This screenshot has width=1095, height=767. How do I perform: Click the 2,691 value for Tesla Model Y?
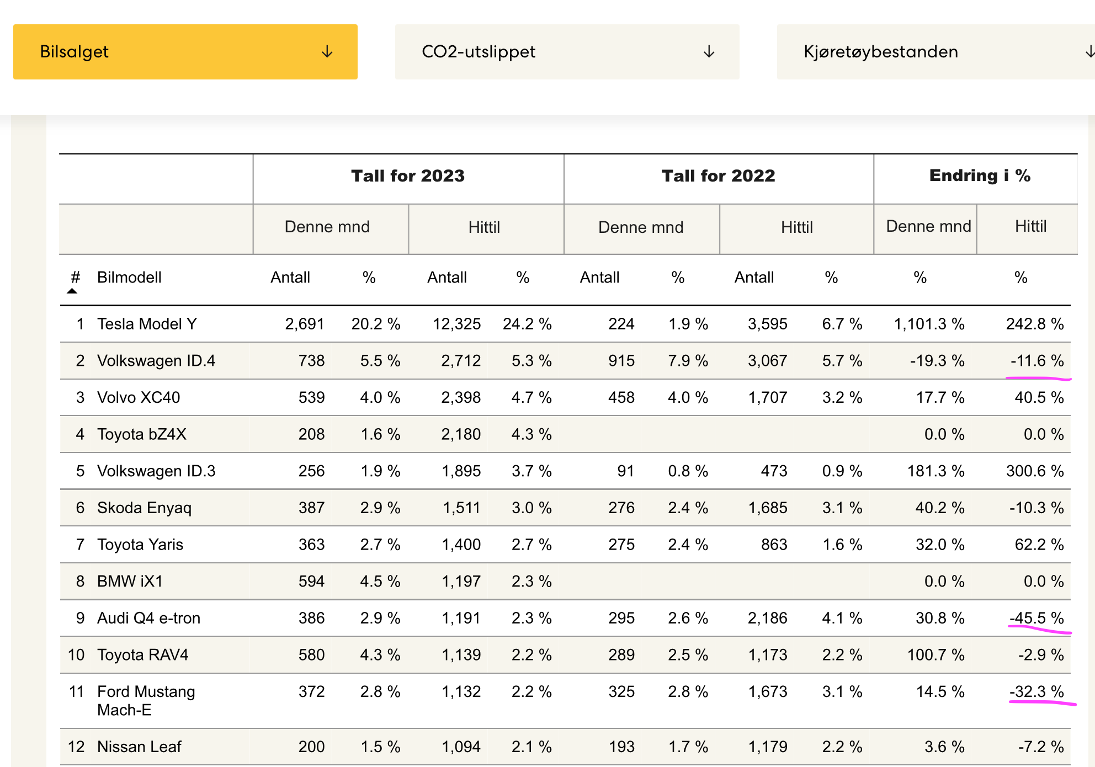pos(304,324)
